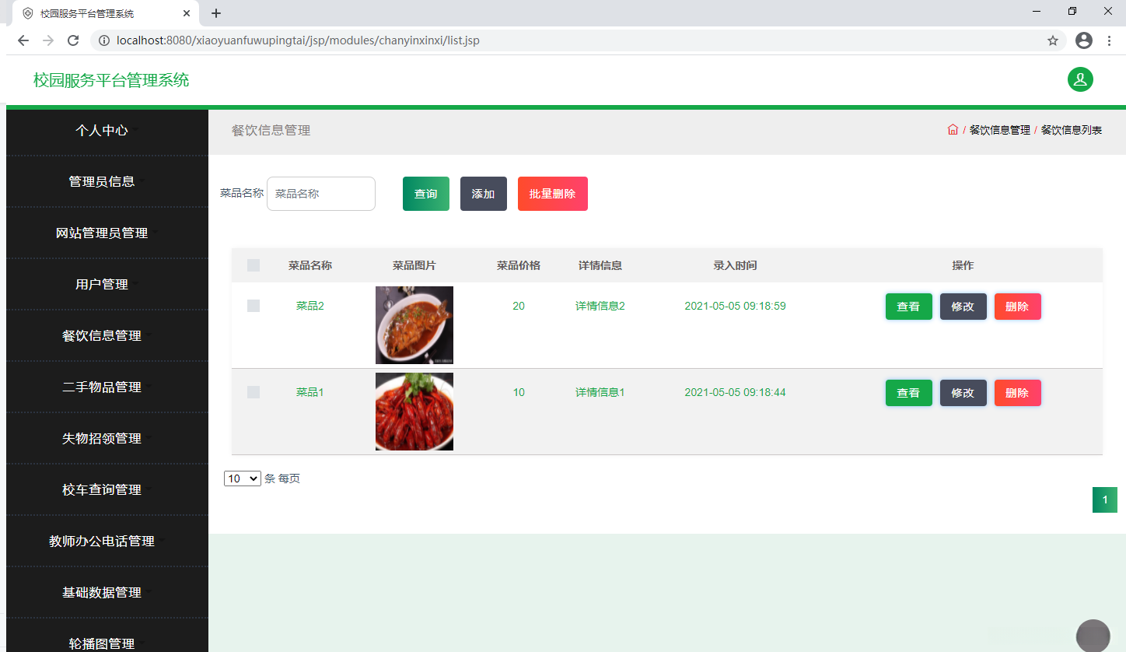The width and height of the screenshot is (1126, 652).
Task: Open the user avatar menu at top right
Action: [1080, 79]
